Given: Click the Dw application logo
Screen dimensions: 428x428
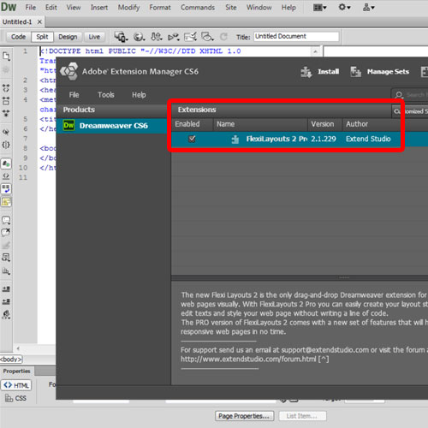Looking at the screenshot, I should coord(9,7).
